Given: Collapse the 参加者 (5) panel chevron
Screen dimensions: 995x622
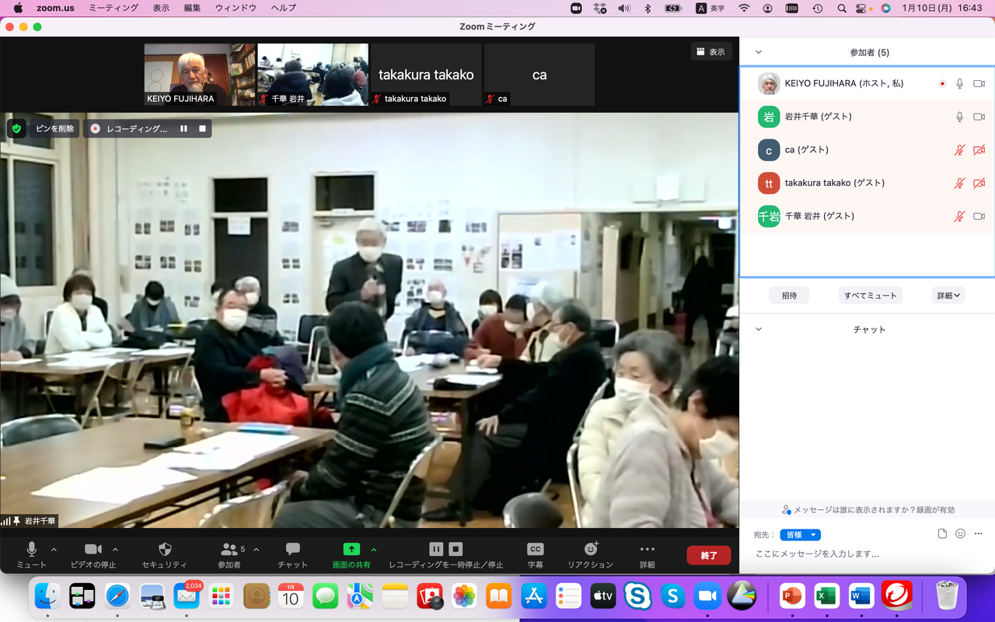Looking at the screenshot, I should click(x=759, y=52).
